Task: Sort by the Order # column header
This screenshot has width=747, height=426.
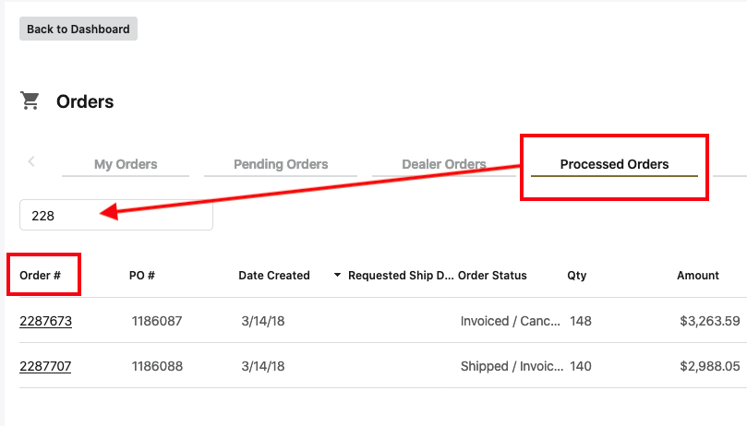Action: [x=41, y=276]
